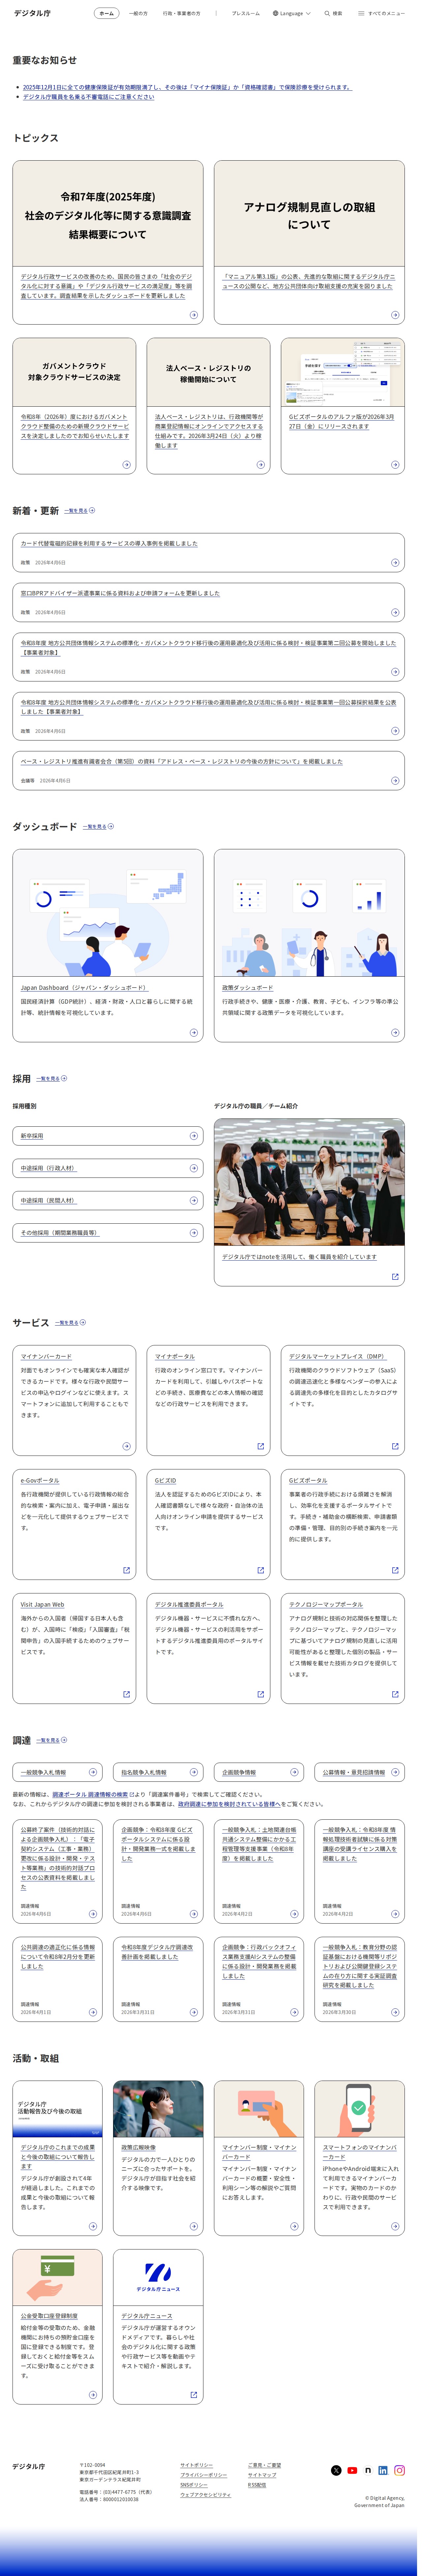Open その他採用（期間業務職員等） button
The height and width of the screenshot is (2576, 422).
[108, 1233]
